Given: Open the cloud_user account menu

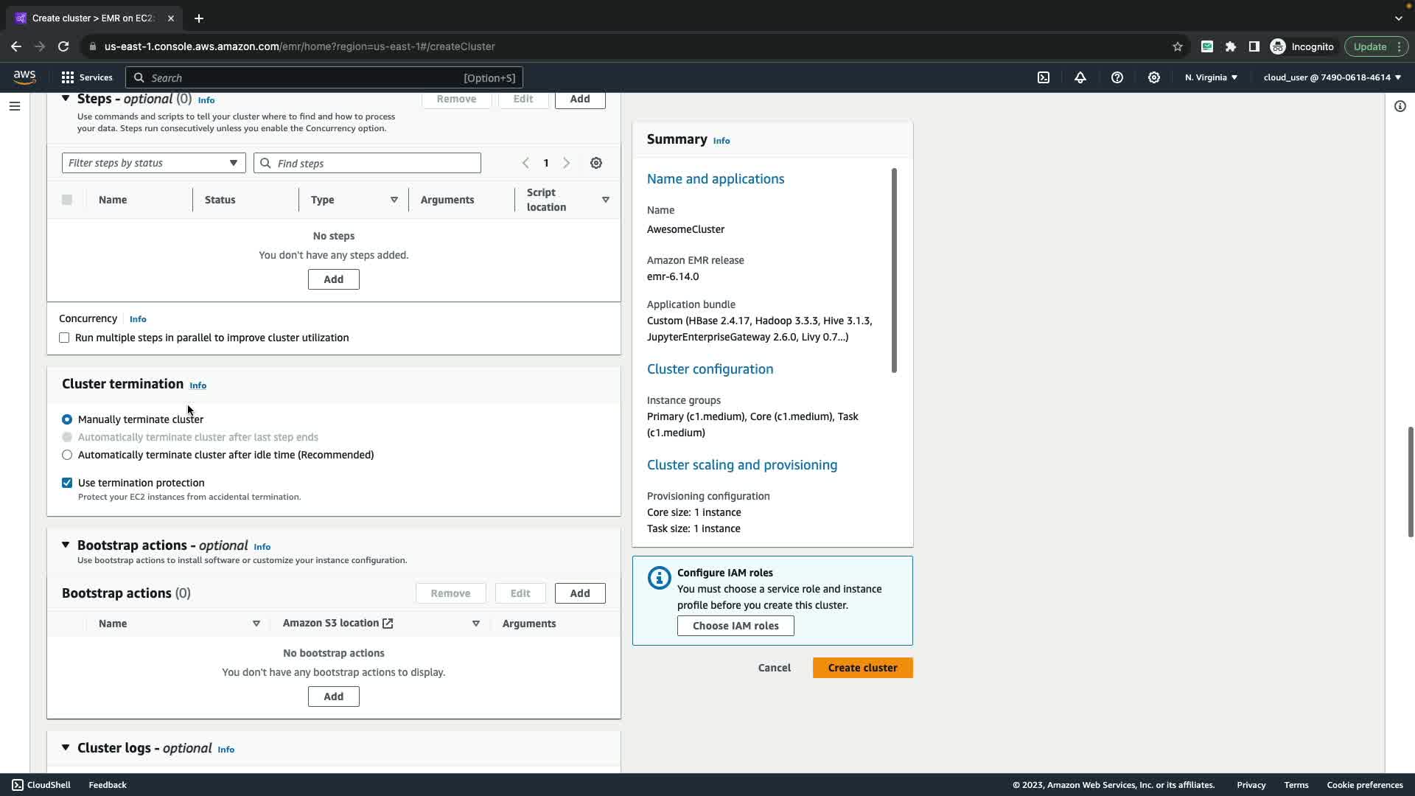Looking at the screenshot, I should click(x=1332, y=77).
